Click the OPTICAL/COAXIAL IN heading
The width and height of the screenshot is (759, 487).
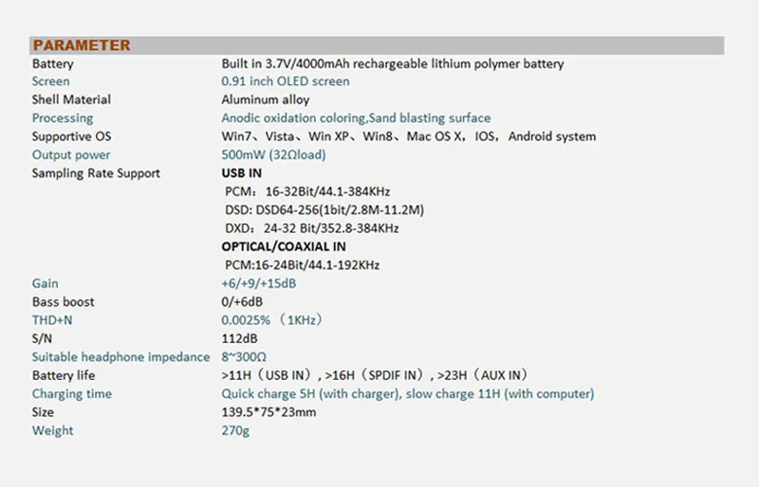pos(284,246)
